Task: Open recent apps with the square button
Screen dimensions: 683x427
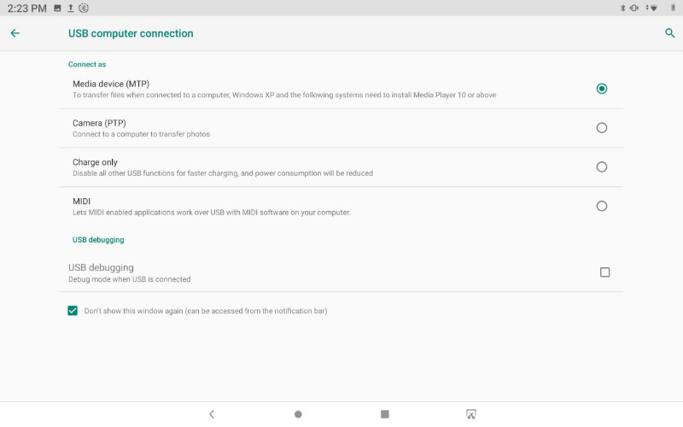Action: (x=385, y=414)
